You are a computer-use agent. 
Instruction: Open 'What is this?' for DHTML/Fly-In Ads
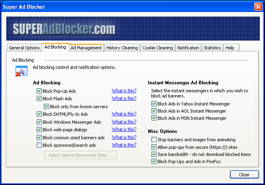pyautogui.click(x=124, y=114)
